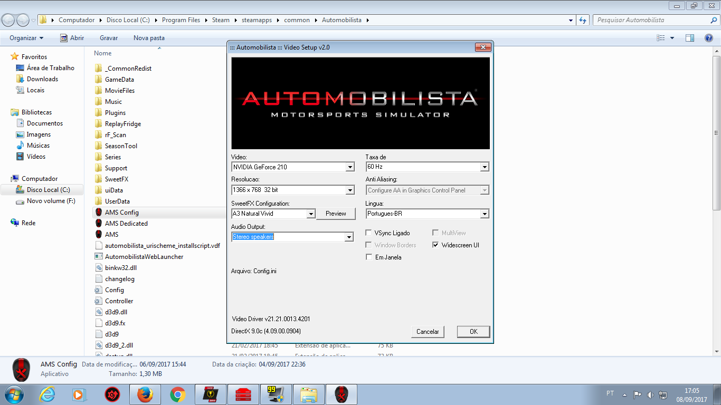Click the Explorer back navigation button
Screen dimensions: 721x405
click(9, 20)
